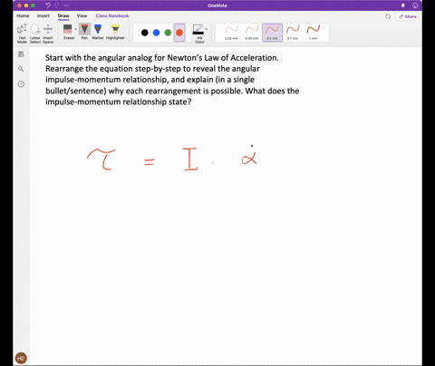Image resolution: width=435 pixels, height=366 pixels.
Task: Choose the Insert Space tool
Action: 48,34
